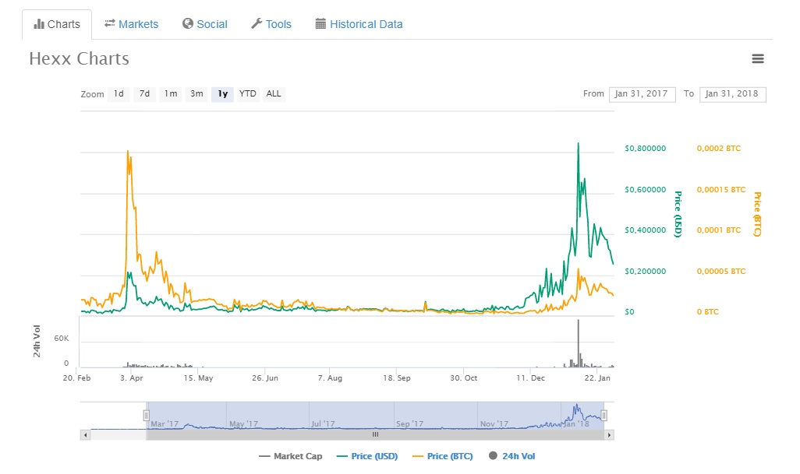Switch to the Charts tab

[x=57, y=24]
